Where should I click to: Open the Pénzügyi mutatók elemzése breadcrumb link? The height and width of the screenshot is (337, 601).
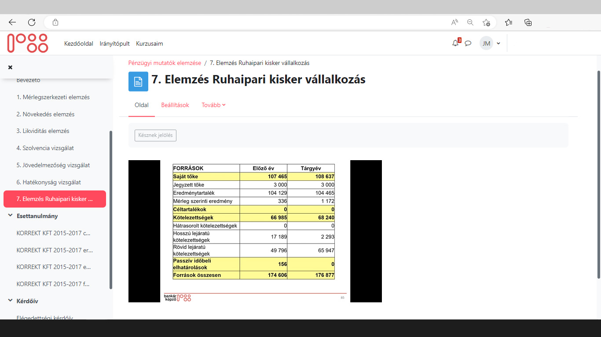pyautogui.click(x=164, y=63)
